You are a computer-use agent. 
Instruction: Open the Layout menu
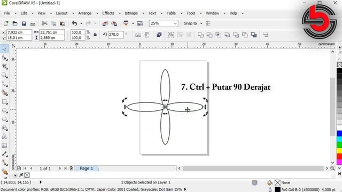[x=61, y=13]
